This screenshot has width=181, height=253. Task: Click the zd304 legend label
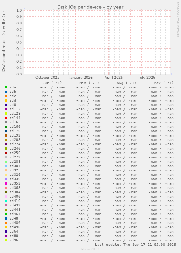15,166
